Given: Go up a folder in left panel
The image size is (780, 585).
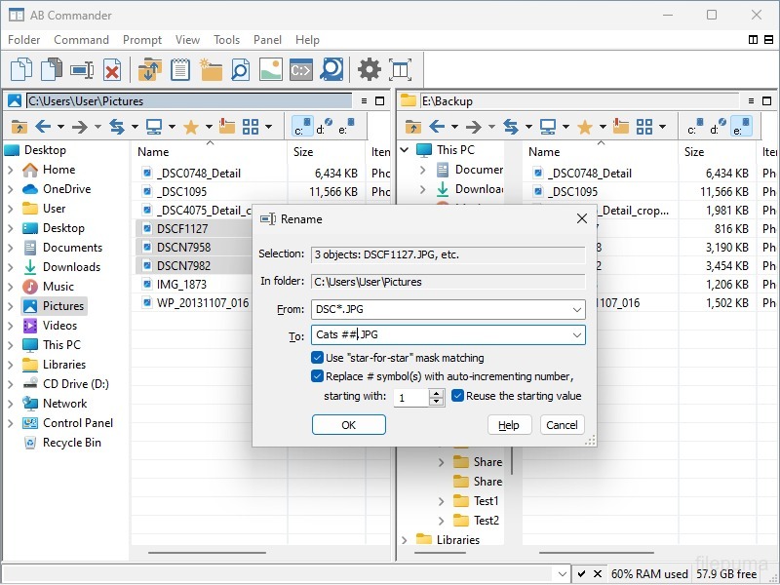Looking at the screenshot, I should (x=19, y=127).
